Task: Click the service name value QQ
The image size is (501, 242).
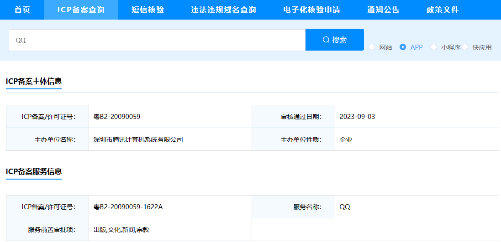Action: (x=345, y=207)
